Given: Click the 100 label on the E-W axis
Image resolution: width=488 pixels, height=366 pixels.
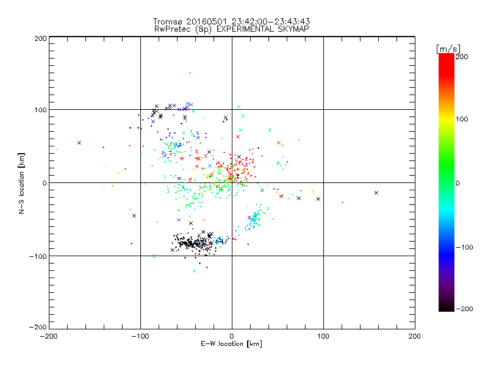Looking at the screenshot, I should 323,337.
